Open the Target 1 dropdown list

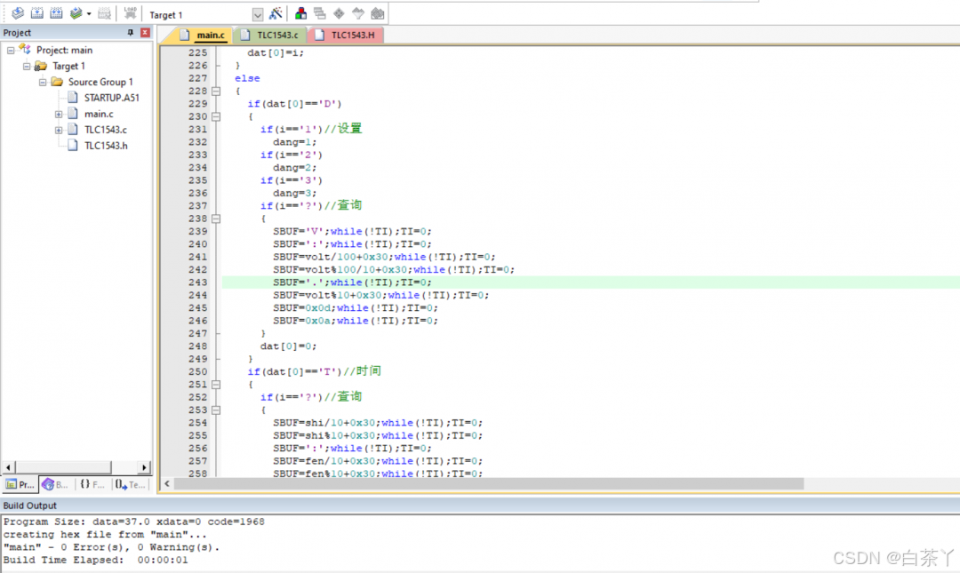[258, 15]
